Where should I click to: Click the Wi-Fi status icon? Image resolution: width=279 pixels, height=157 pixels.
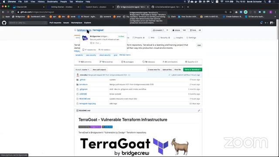point(221,2)
